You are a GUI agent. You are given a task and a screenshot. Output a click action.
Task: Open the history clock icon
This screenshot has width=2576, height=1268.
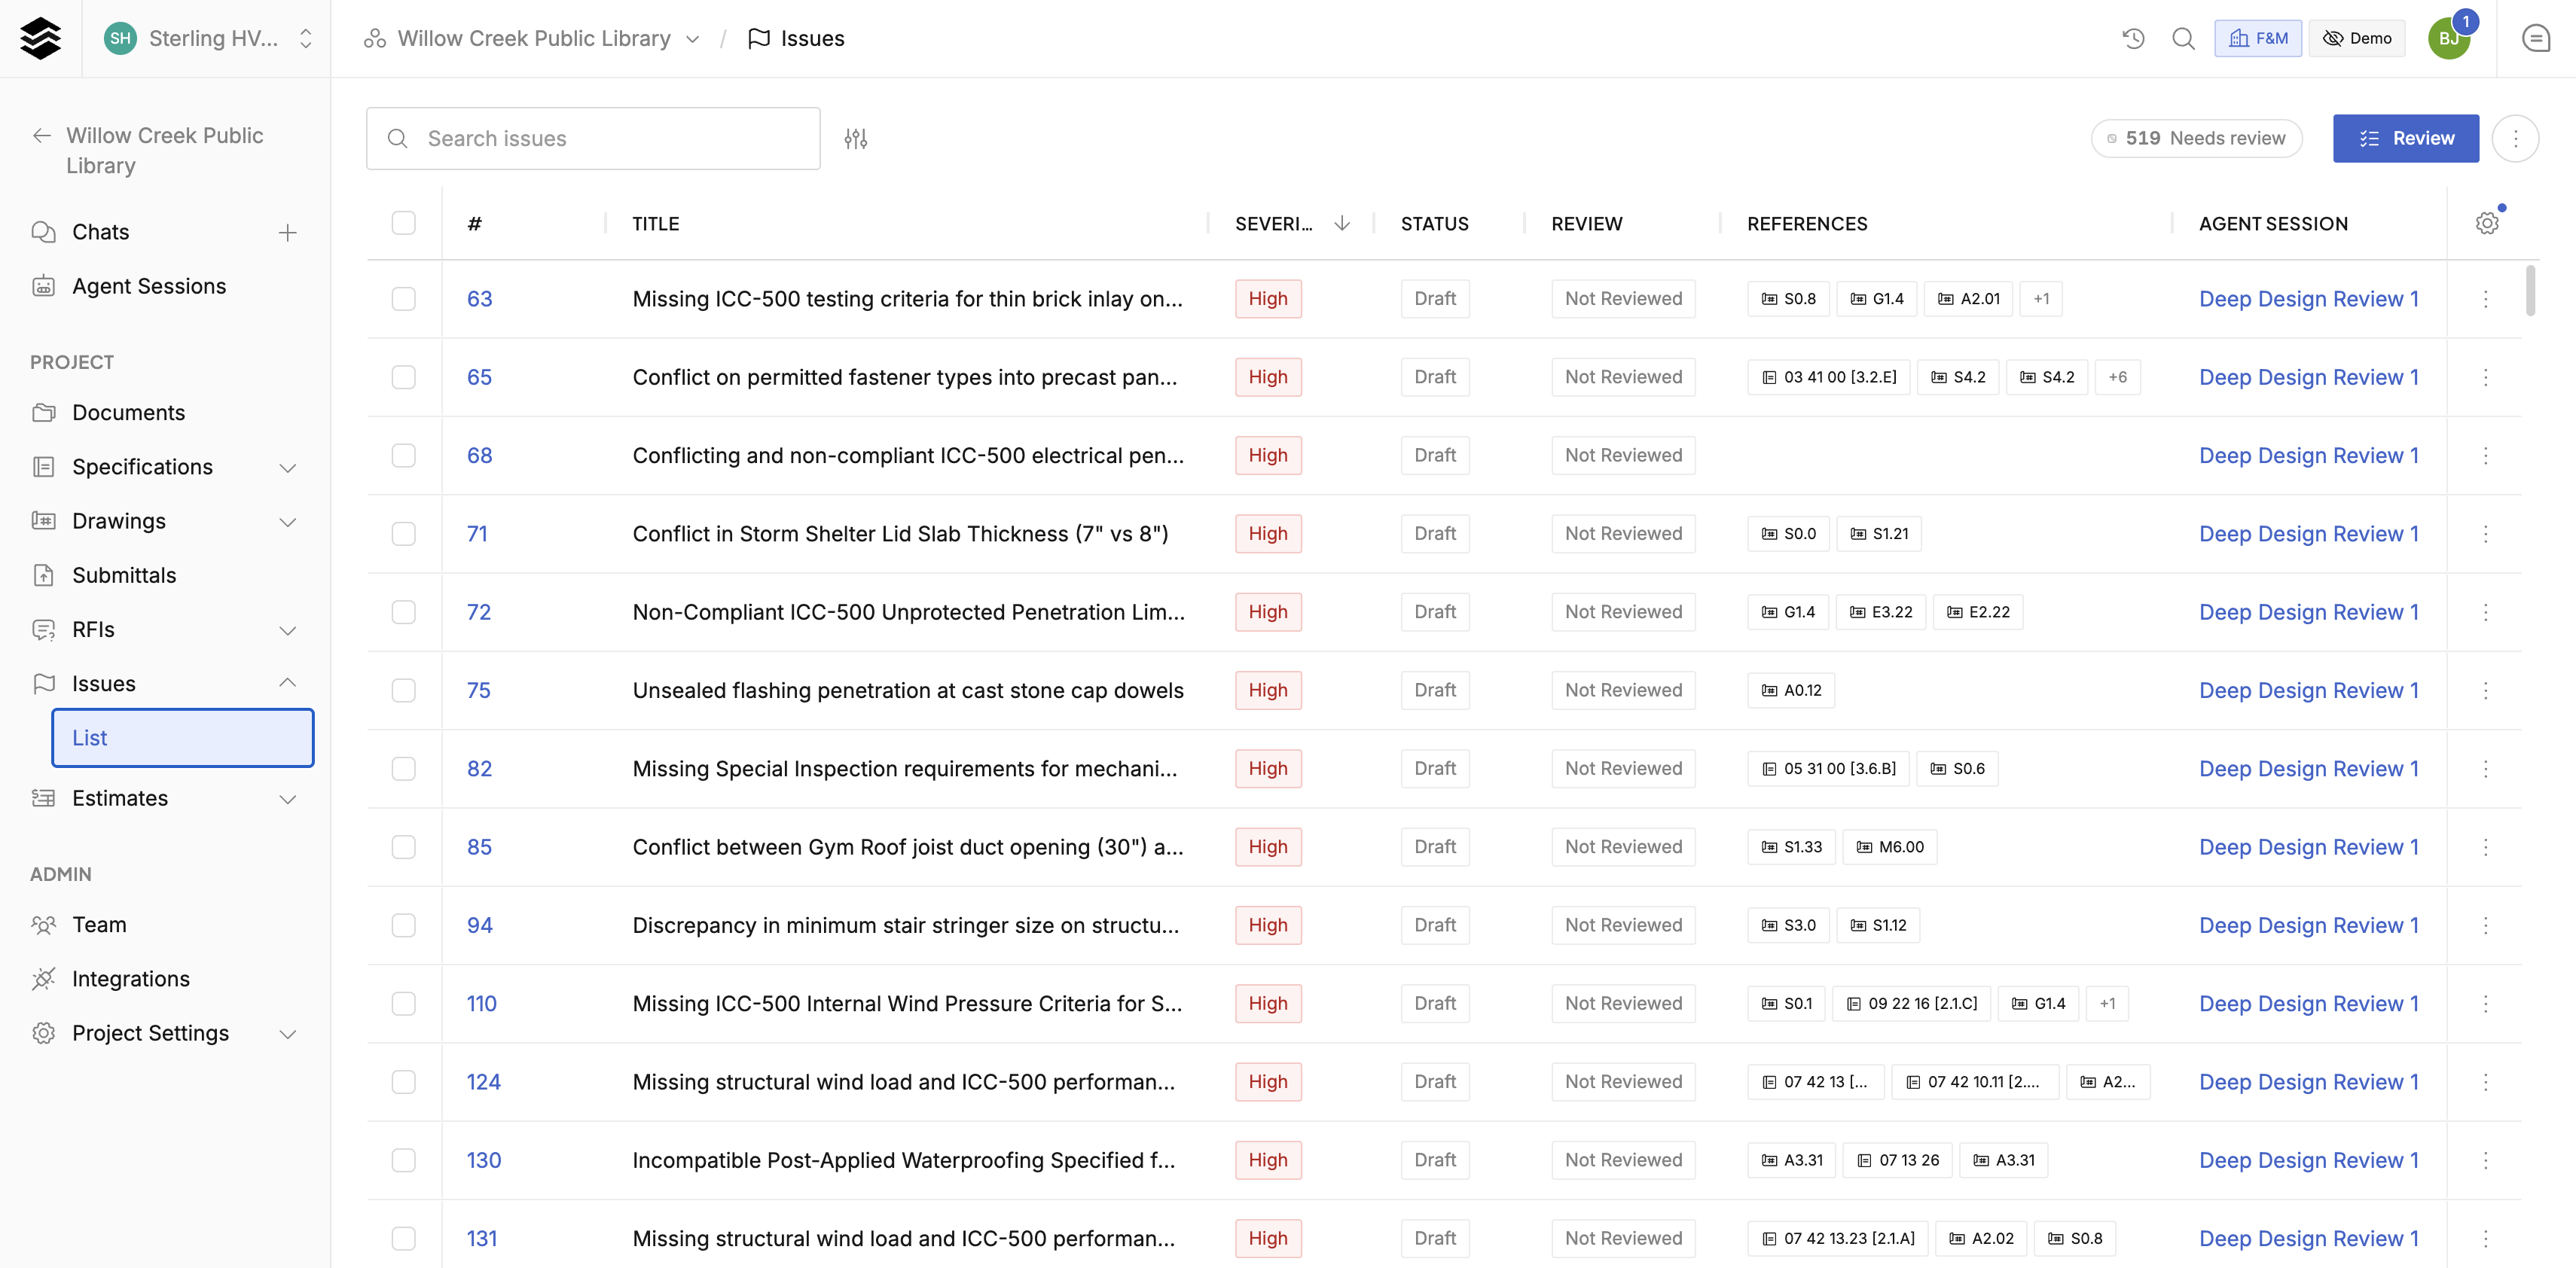(x=2133, y=38)
